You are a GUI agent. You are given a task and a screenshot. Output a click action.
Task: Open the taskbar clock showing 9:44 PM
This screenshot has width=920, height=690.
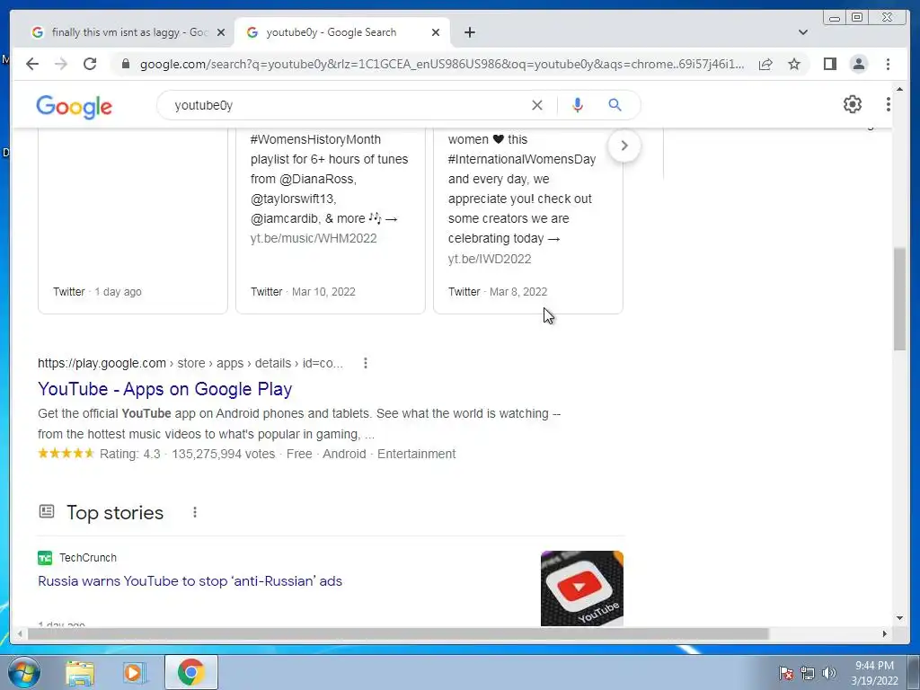coord(874,673)
